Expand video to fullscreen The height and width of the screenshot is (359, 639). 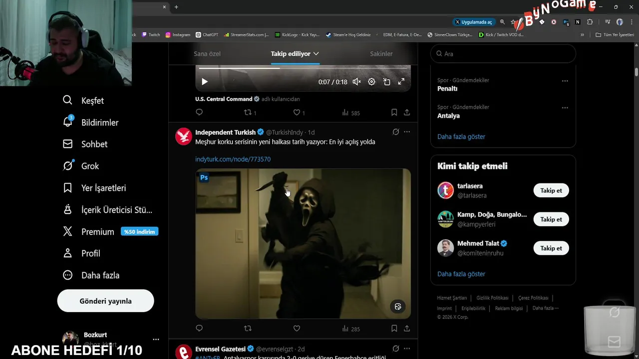tap(401, 82)
